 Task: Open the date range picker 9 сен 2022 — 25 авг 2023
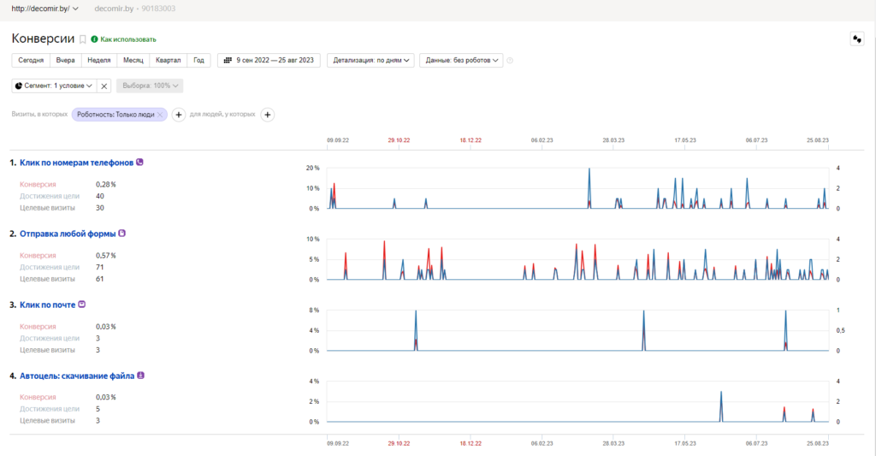click(269, 61)
